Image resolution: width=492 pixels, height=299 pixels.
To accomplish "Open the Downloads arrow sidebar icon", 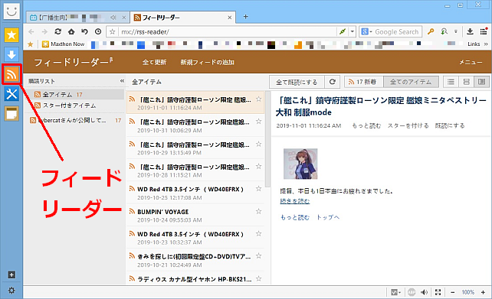I will click(11, 54).
